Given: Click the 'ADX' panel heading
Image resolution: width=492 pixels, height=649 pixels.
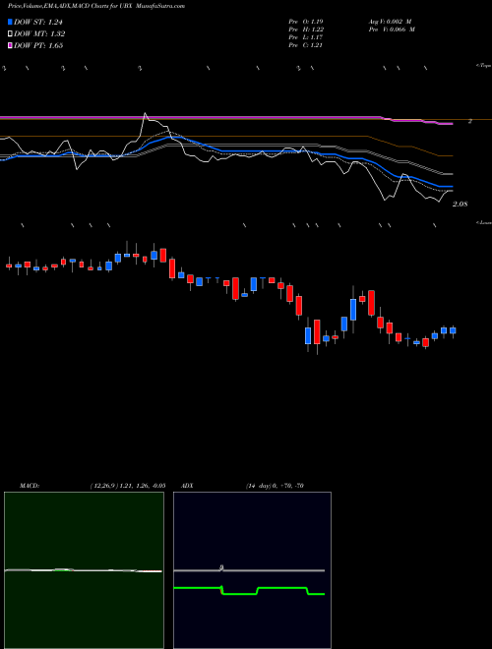Looking at the screenshot, I should click(x=188, y=486).
